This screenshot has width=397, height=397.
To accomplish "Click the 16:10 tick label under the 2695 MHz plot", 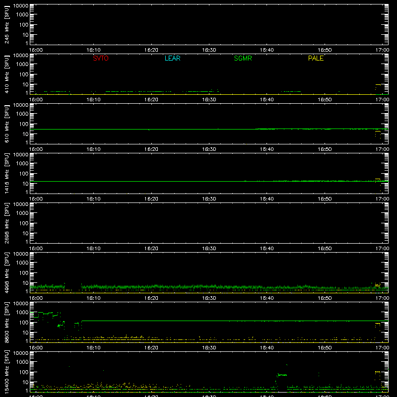I will tap(93, 249).
